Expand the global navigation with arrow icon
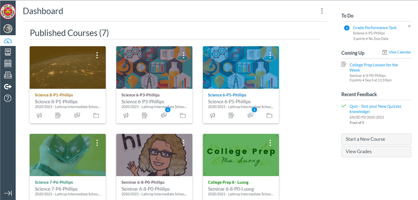This screenshot has width=418, height=200. coord(8,193)
